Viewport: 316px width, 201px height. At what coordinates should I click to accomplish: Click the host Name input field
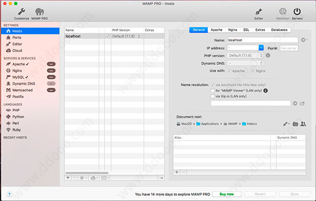pos(263,40)
